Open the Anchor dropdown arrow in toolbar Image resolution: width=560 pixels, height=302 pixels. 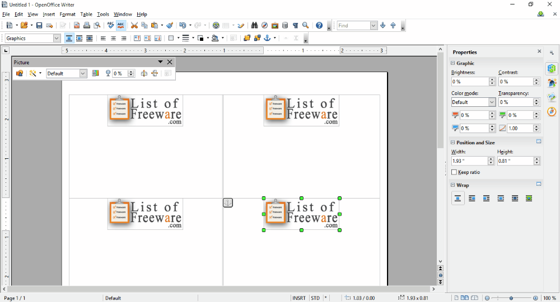[x=274, y=38]
